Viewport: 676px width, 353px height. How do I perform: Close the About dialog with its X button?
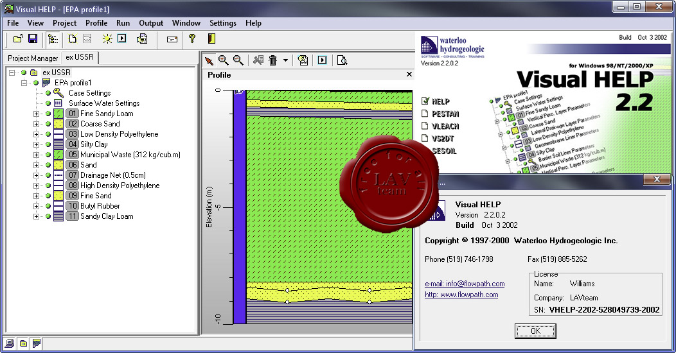657,180
